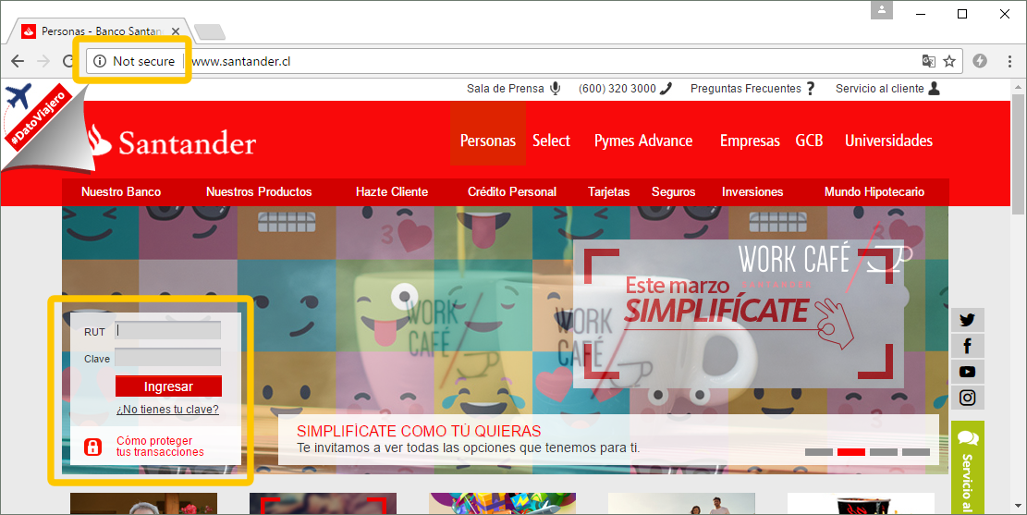Select the active red carousel indicator

coord(851,452)
